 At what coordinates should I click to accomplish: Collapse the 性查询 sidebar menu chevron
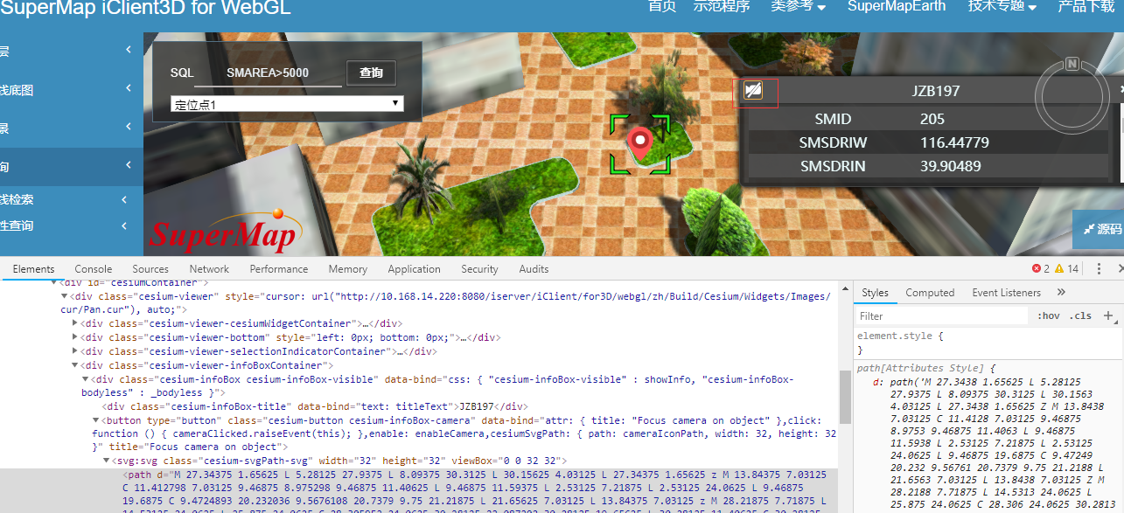124,225
